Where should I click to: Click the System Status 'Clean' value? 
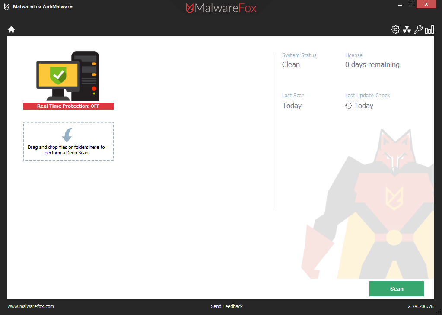point(291,64)
